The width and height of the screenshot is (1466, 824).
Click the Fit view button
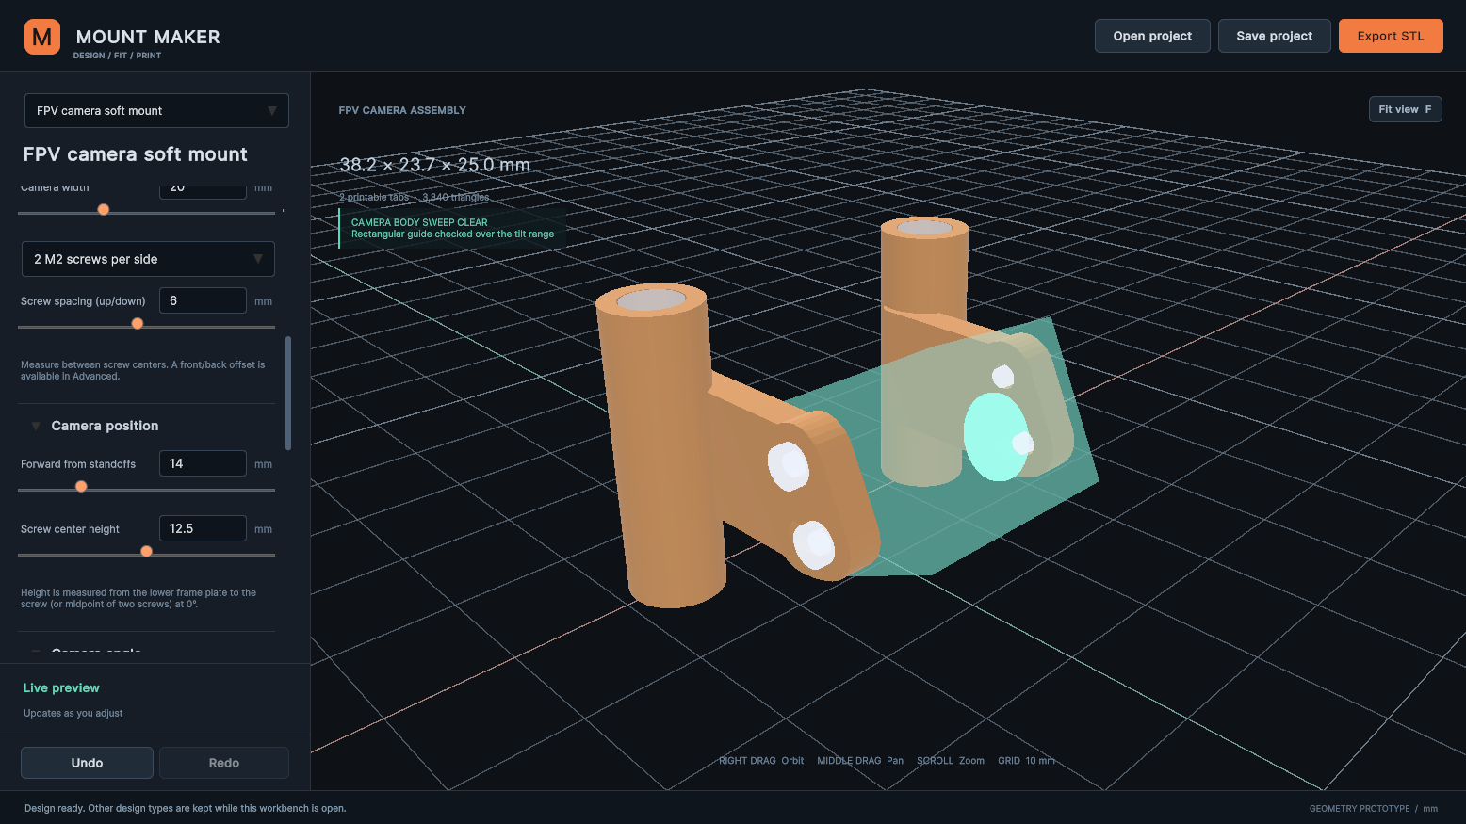[1405, 109]
